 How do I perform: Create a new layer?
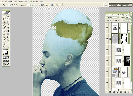pos(125,92)
